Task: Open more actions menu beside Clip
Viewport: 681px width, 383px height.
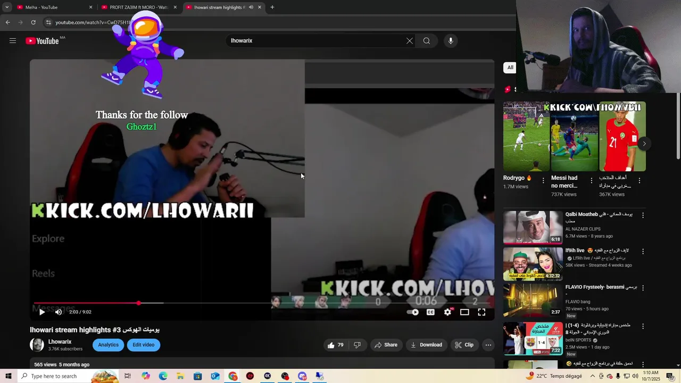Action: pos(488,345)
